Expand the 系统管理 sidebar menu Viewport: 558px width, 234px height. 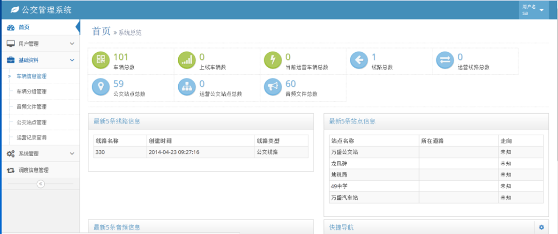click(72, 153)
